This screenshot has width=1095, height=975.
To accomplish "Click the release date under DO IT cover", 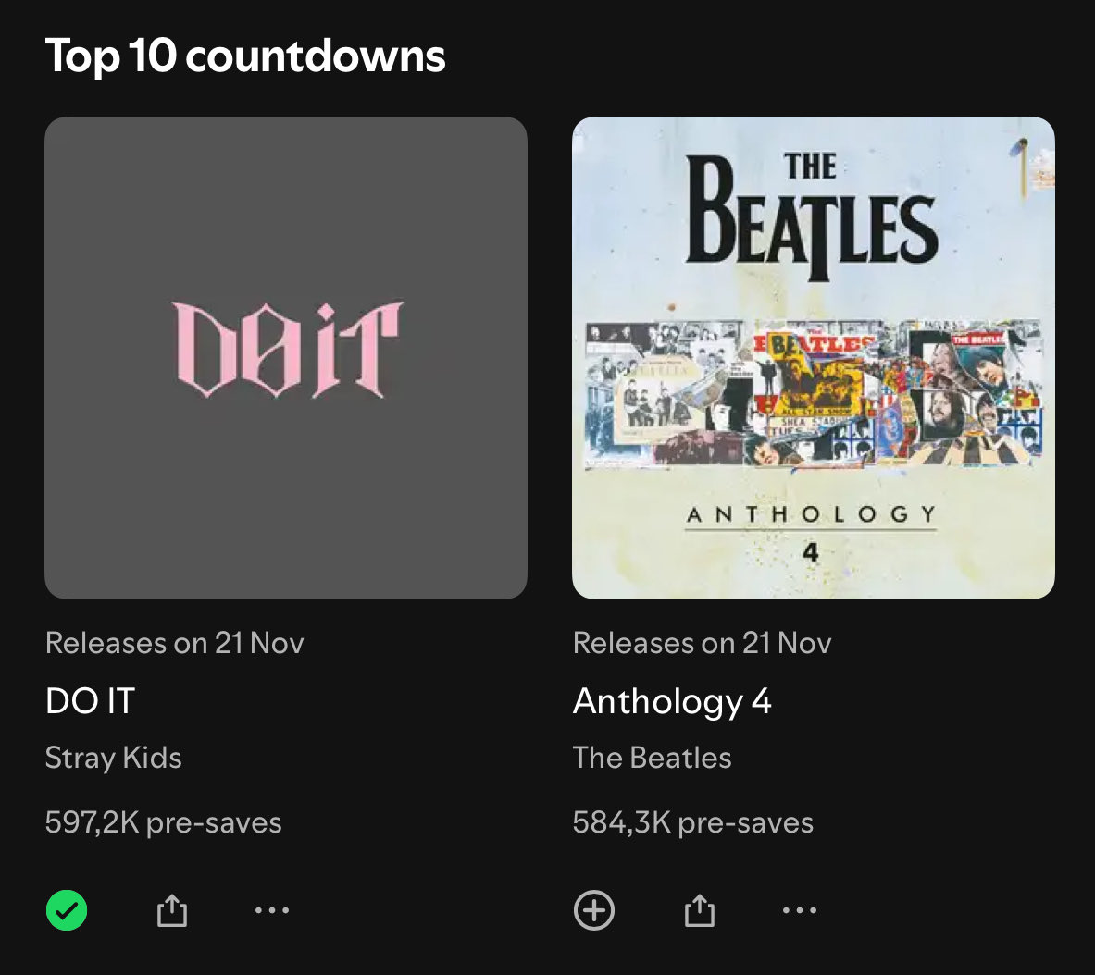I will pyautogui.click(x=175, y=643).
